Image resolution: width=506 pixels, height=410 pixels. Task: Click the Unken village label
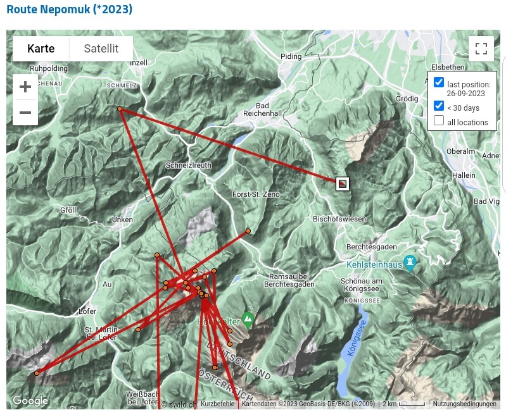[122, 220]
